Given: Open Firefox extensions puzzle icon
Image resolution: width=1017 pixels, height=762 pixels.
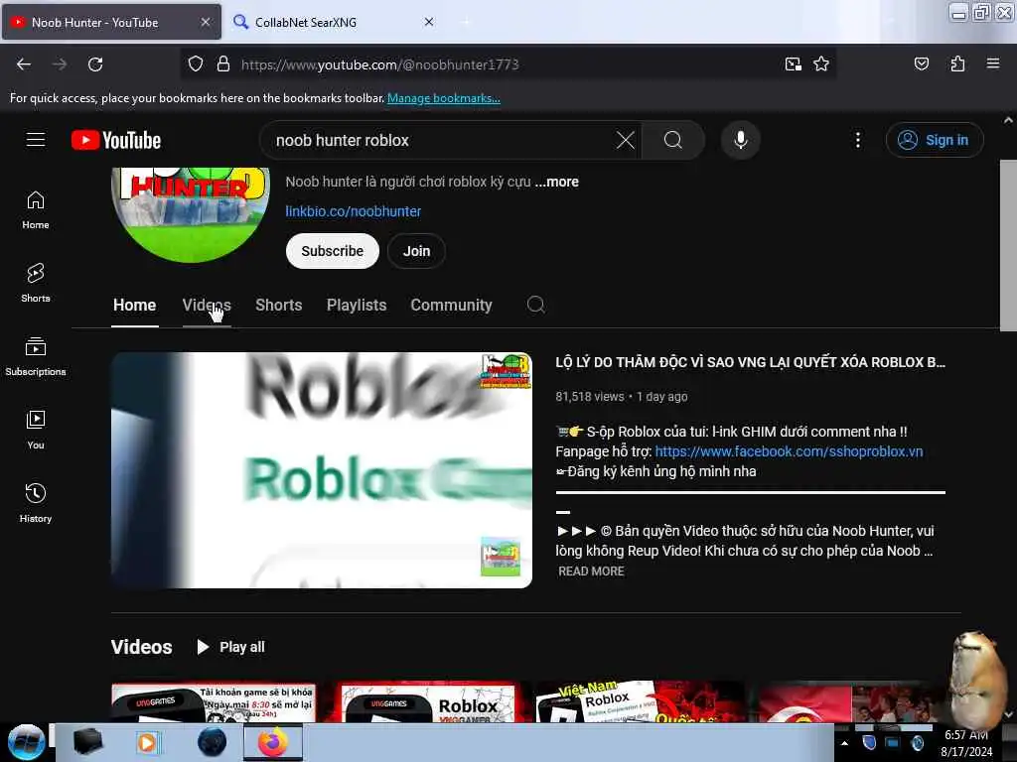Looking at the screenshot, I should pos(957,64).
